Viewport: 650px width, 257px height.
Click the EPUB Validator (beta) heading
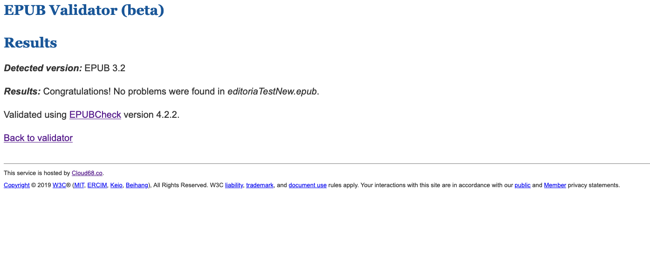click(84, 10)
